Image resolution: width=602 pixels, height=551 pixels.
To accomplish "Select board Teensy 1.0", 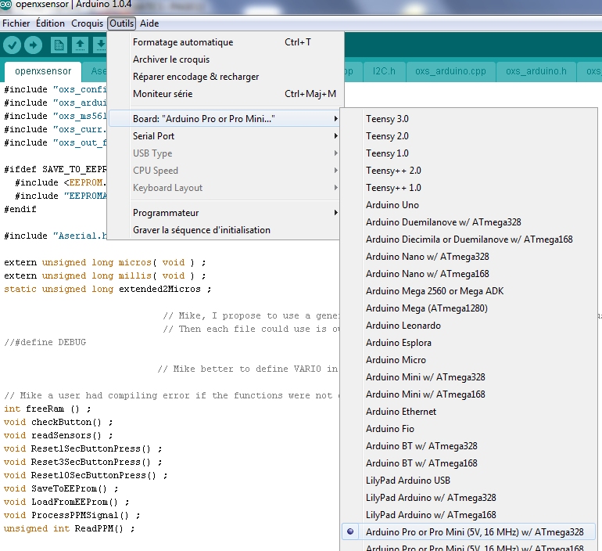I will pos(468,153).
